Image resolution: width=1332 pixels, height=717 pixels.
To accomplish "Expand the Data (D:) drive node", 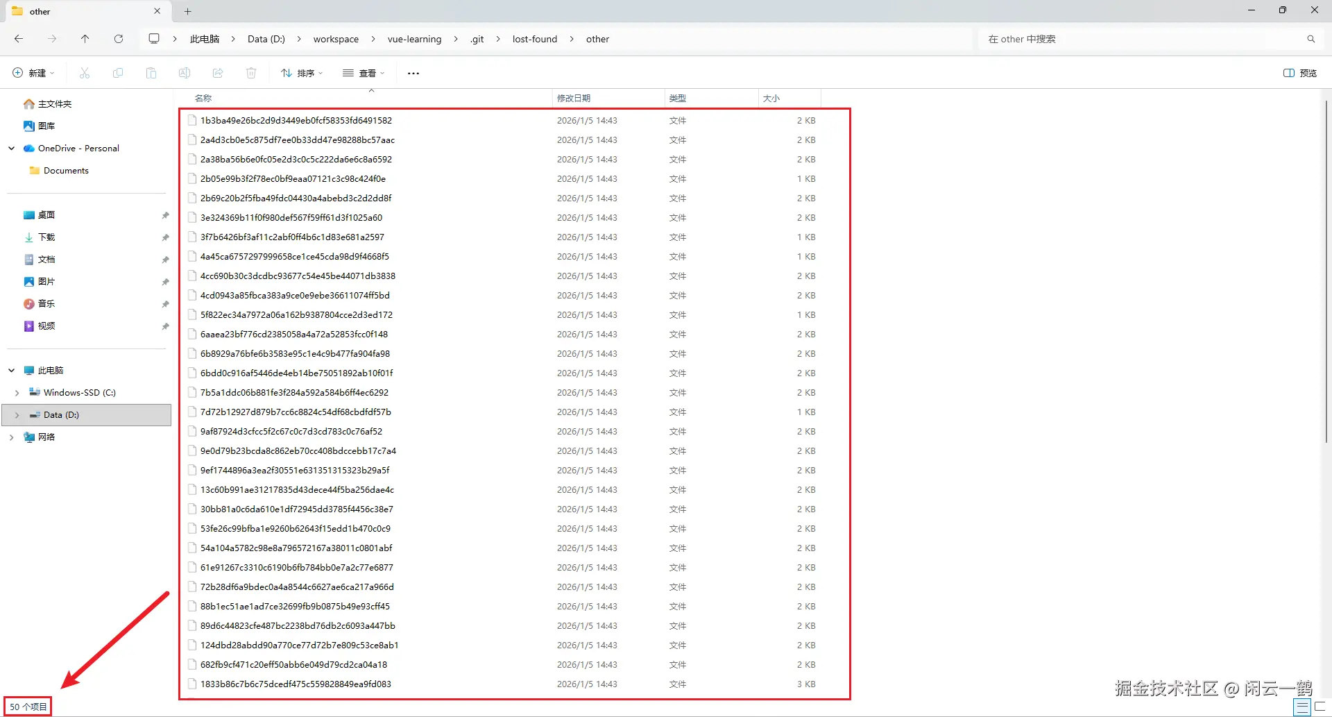I will click(17, 415).
